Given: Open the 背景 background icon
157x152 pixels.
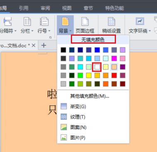Looking at the screenshot, I should [65, 21].
